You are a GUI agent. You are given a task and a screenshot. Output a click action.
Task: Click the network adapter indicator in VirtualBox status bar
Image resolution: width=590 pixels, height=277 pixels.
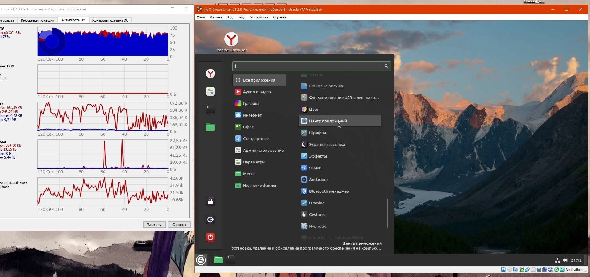[521, 270]
